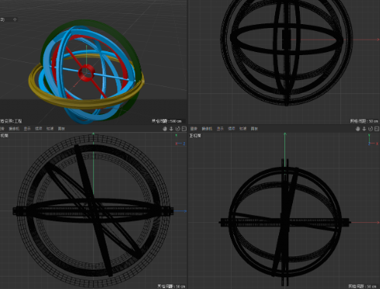Open 显示 menu of bottom-right viewport
Screen dimensions: 380x289
click(x=220, y=129)
